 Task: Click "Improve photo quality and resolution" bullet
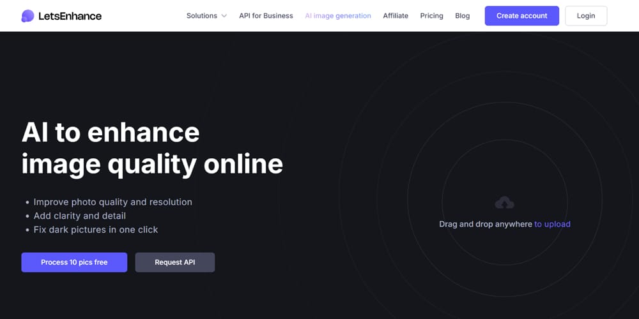pyautogui.click(x=112, y=202)
